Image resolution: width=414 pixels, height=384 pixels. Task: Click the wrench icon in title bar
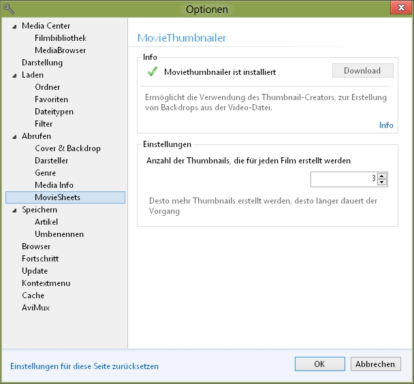9,9
